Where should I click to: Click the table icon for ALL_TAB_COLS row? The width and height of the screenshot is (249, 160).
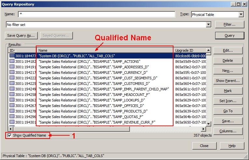12,56
